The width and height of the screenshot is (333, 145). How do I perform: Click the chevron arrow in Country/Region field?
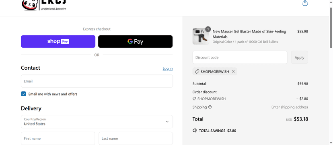coord(167,122)
